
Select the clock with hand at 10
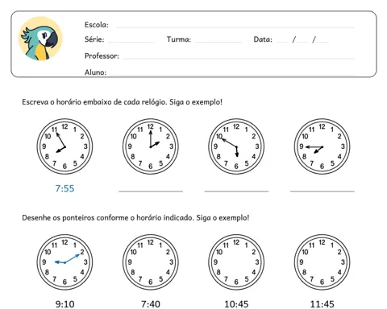click(x=236, y=146)
